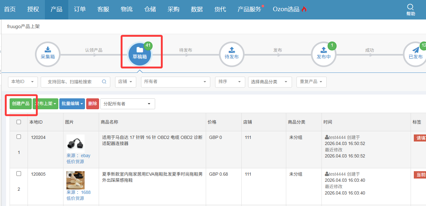This screenshot has height=206, width=426.
Task: Open the OBD2 cable product thumbnail
Action: pos(75,143)
